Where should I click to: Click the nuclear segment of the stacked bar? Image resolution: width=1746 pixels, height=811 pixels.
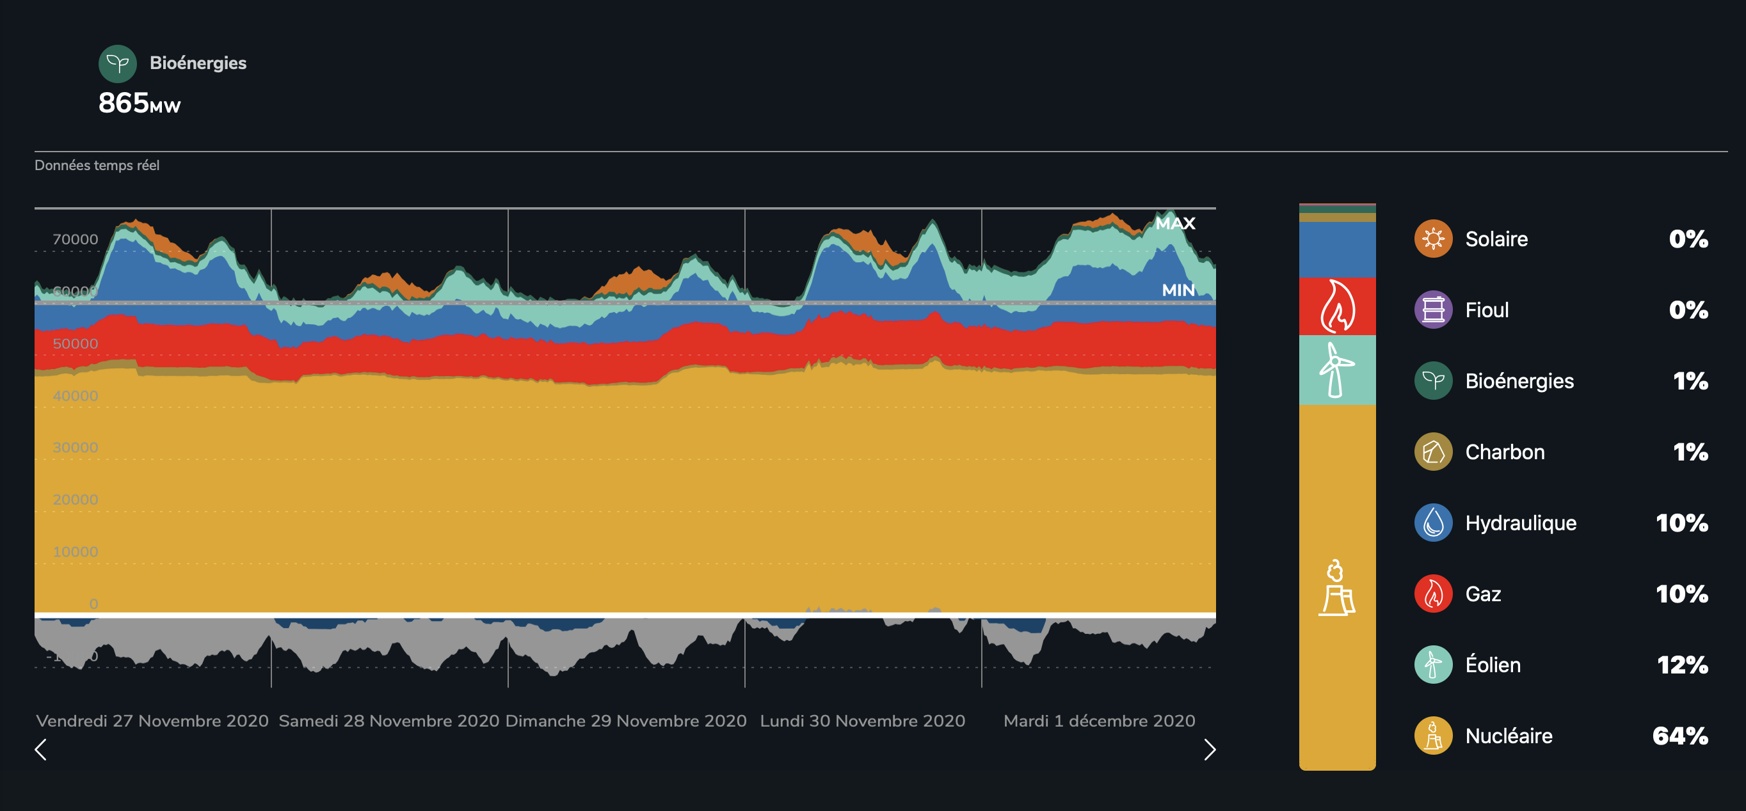[1336, 586]
